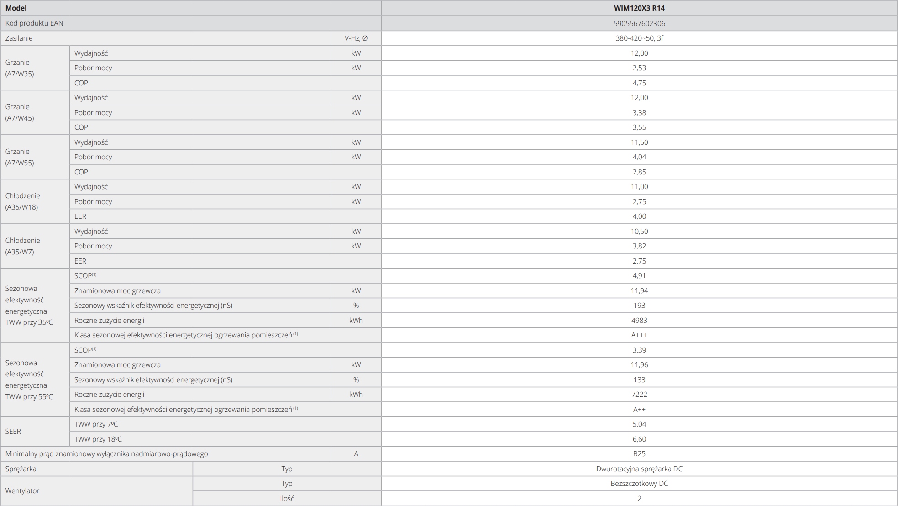Select the EAN code 5905567602306
The image size is (898, 506).
639,23
